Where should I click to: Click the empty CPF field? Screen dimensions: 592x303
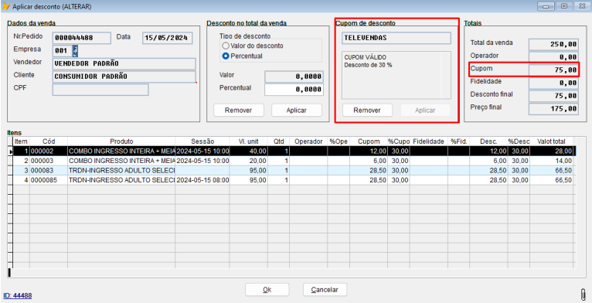[x=100, y=90]
